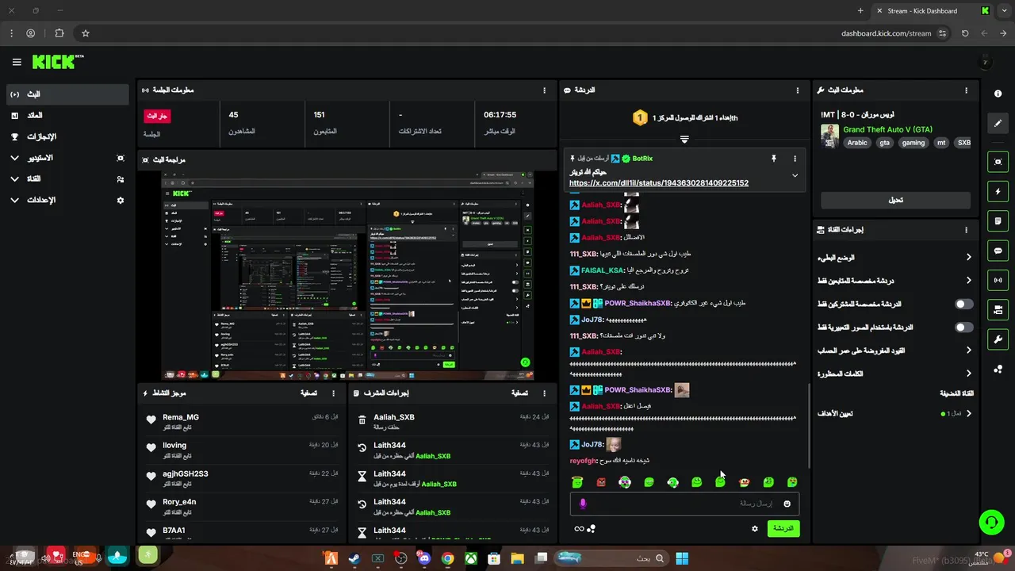Open kebab menu of session info panel

(x=544, y=90)
